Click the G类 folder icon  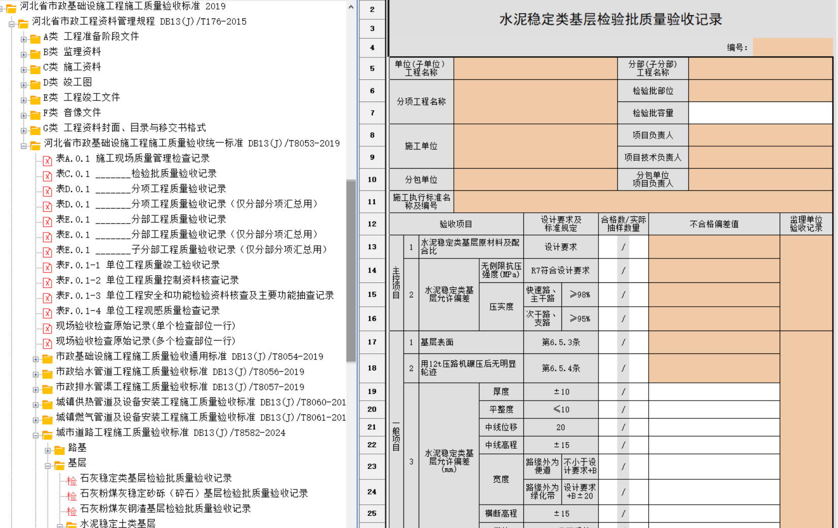click(35, 130)
